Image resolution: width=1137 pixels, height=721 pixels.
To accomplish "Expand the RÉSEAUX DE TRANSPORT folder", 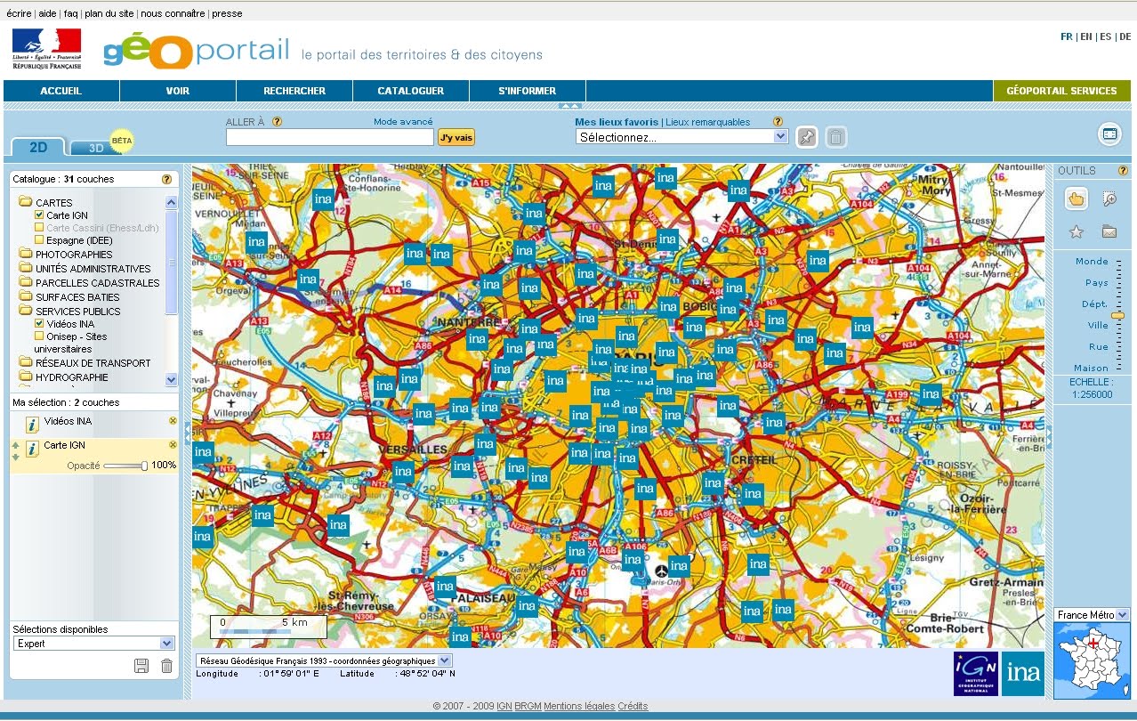I will pos(26,363).
